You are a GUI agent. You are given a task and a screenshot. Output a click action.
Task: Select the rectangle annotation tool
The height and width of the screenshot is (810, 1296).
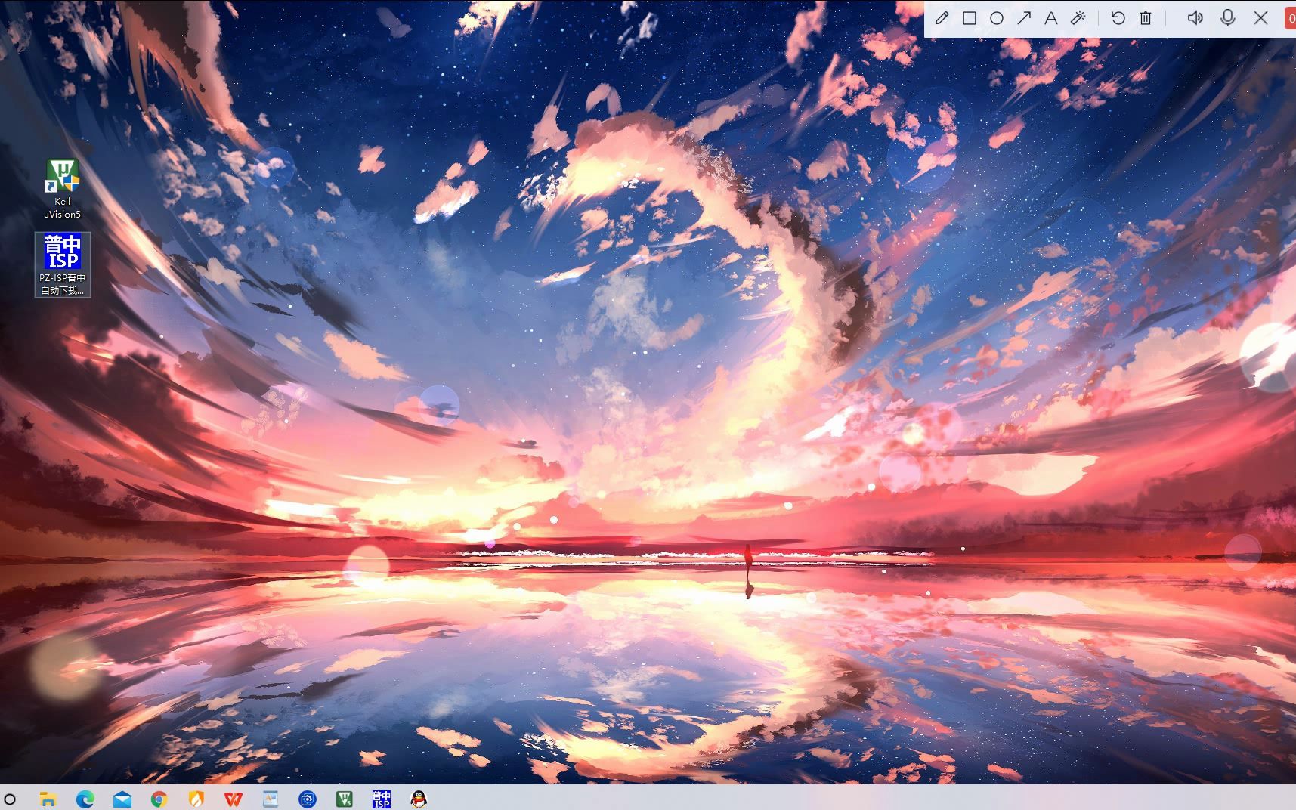(x=970, y=18)
